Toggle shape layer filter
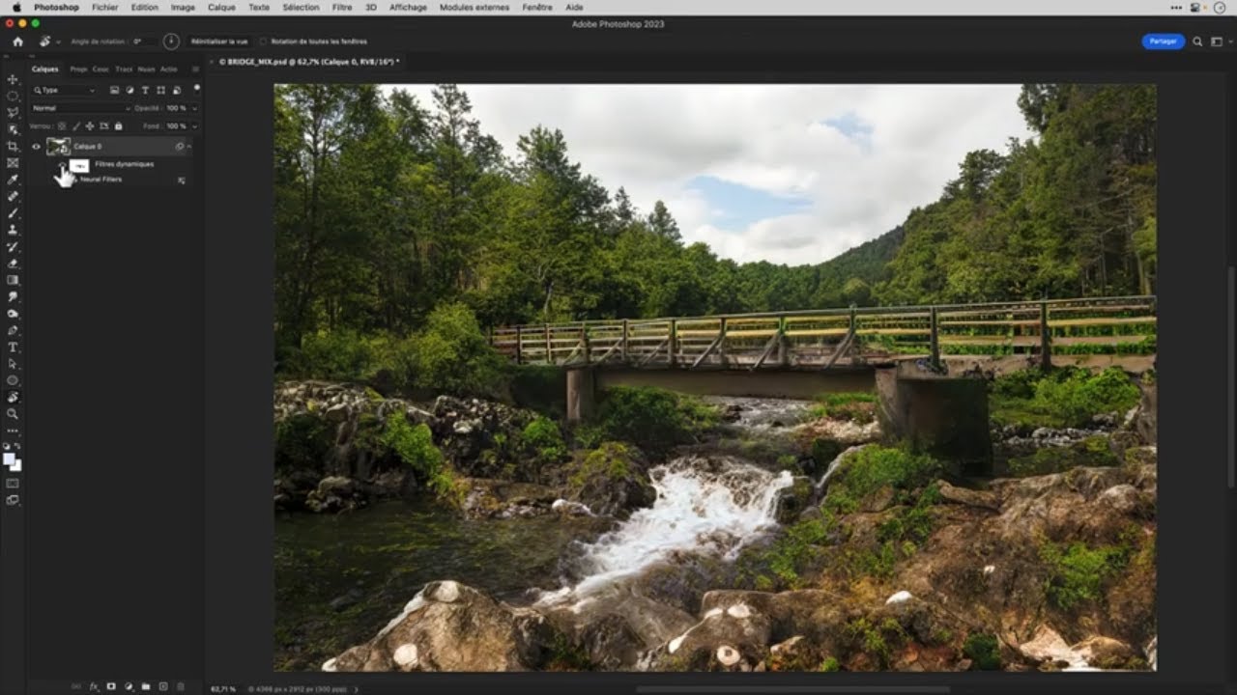 (160, 90)
